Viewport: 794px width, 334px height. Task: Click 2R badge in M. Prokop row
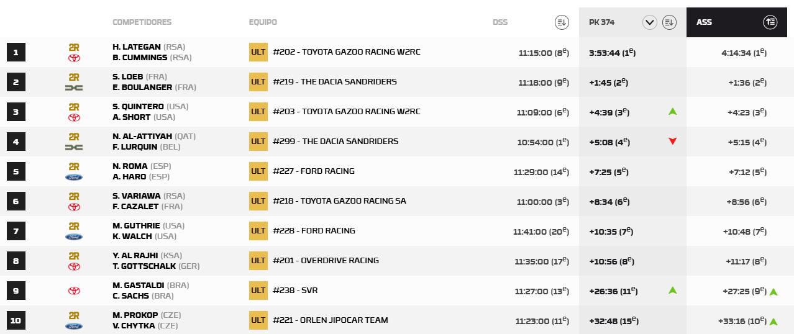(x=74, y=315)
